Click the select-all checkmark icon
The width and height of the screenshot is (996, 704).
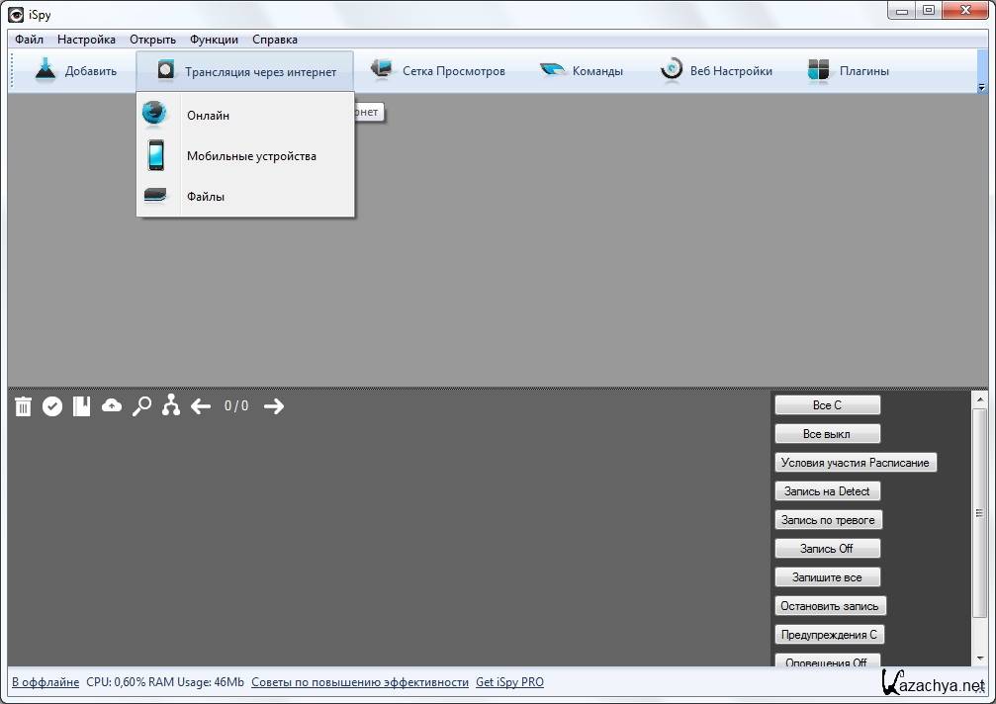[x=52, y=406]
